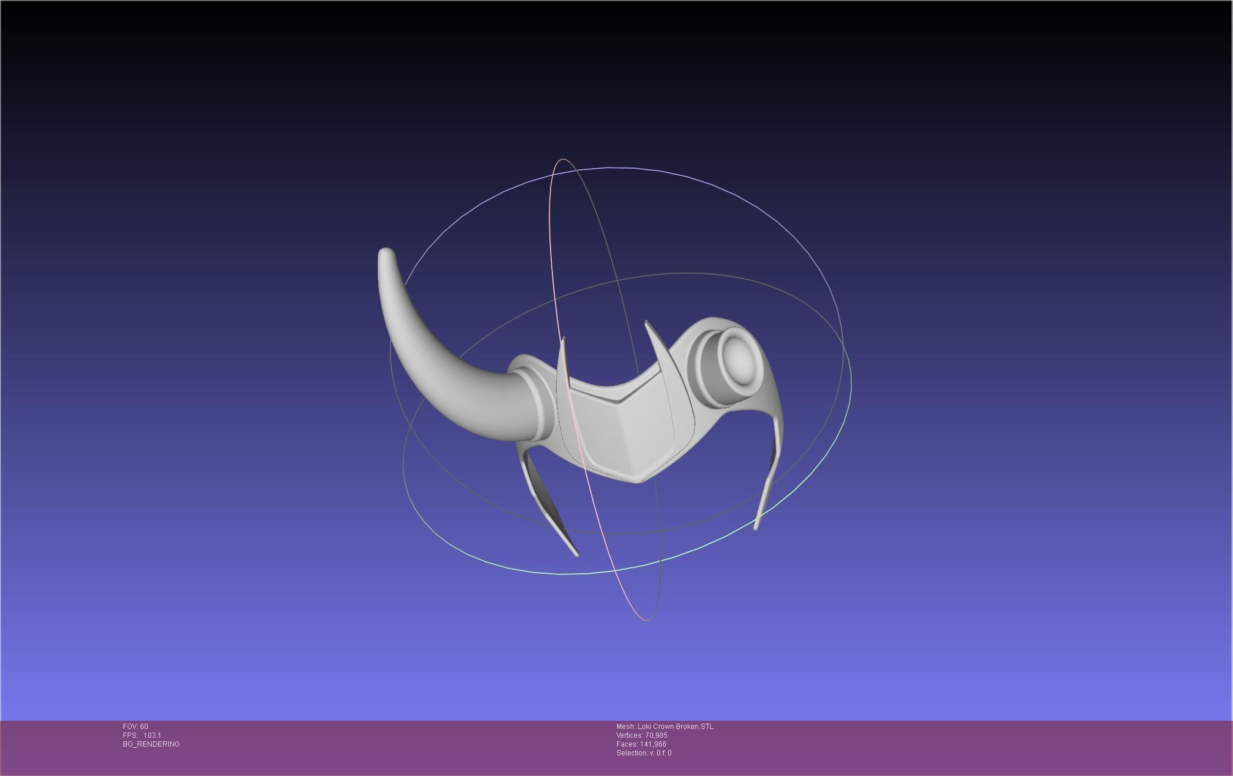Click the 'FOV: 60' status text
Image resolution: width=1233 pixels, height=776 pixels.
[135, 727]
